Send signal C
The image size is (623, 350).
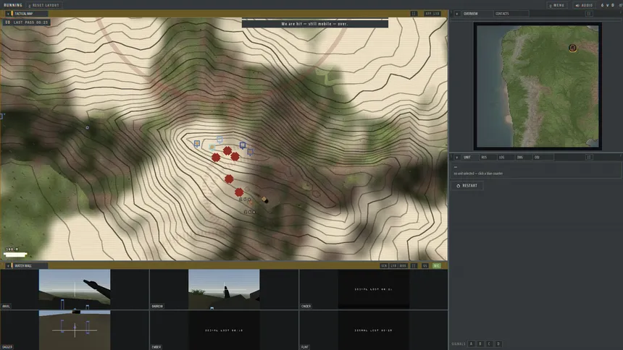tap(489, 343)
